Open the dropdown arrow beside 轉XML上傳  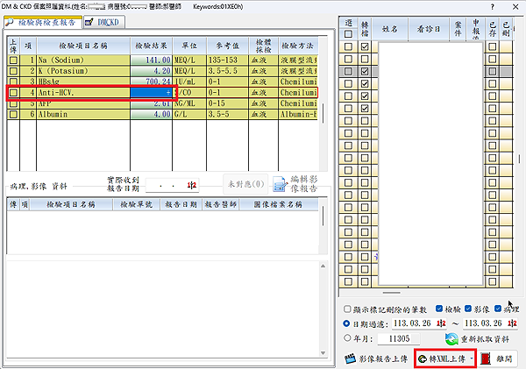(472, 358)
